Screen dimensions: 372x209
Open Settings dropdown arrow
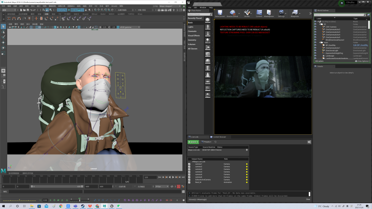click(286, 13)
